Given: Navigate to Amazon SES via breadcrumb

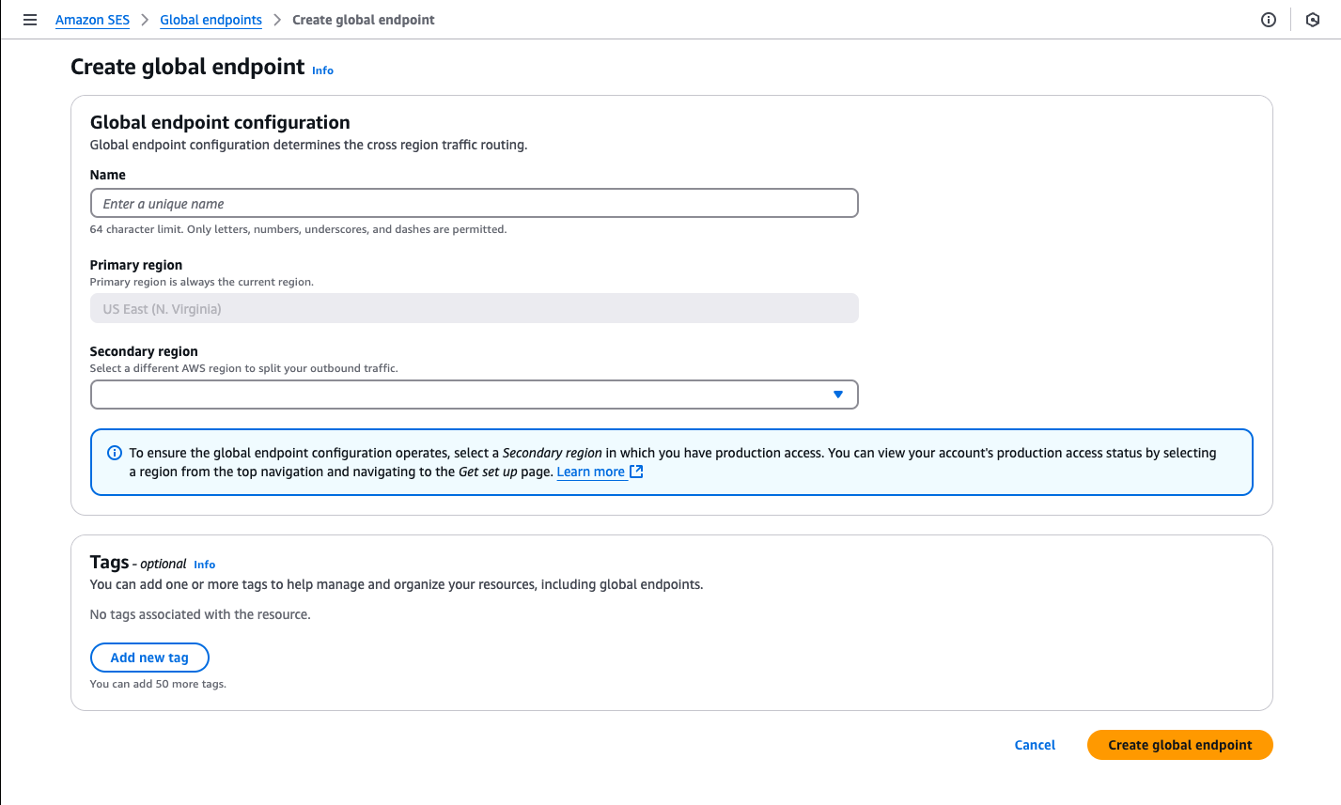Looking at the screenshot, I should [92, 20].
